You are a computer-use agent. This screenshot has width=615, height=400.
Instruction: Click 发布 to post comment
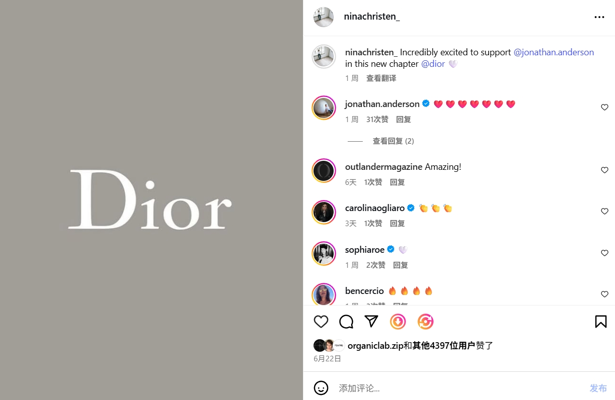pyautogui.click(x=598, y=388)
